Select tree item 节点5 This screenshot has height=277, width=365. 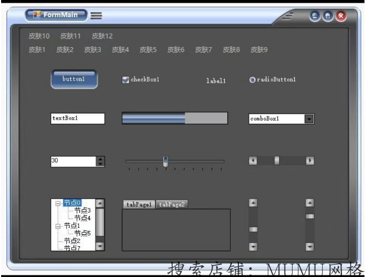tap(82, 233)
